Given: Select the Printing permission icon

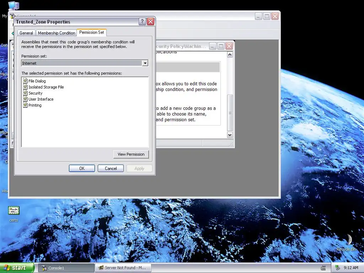Looking at the screenshot, I should coord(25,105).
